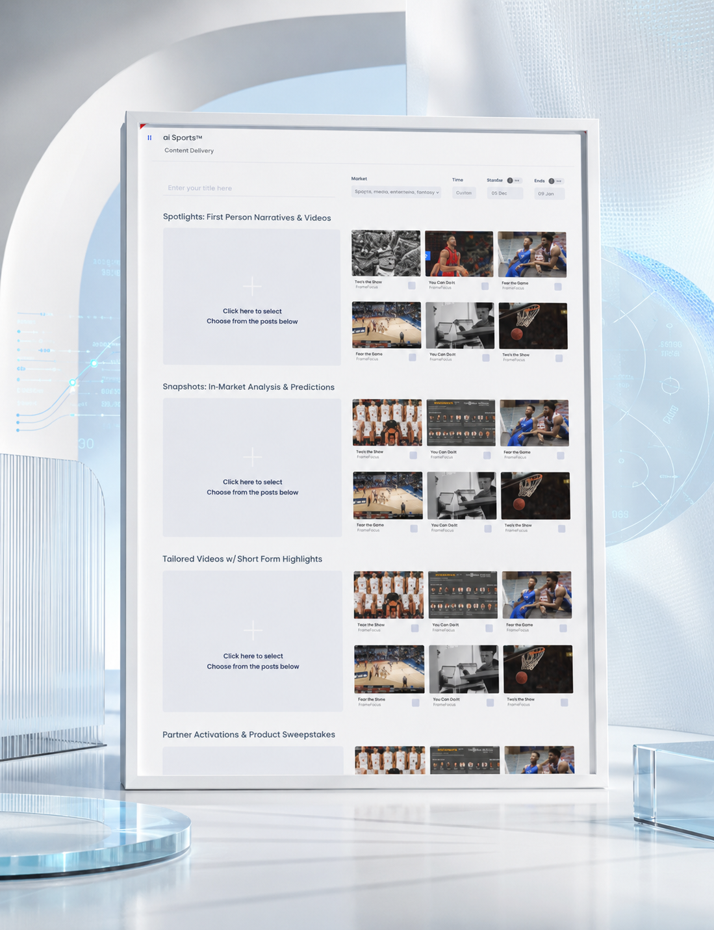Select the black-and-white laptop thumbnail in Tailored Videos
714x930 pixels.
point(464,669)
